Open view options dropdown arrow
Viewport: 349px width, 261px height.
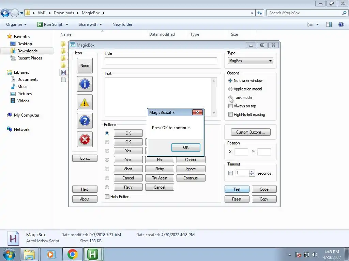317,24
